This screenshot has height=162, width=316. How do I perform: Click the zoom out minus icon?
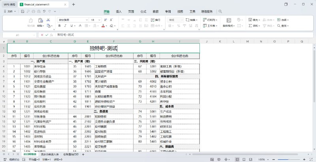coord(275,159)
